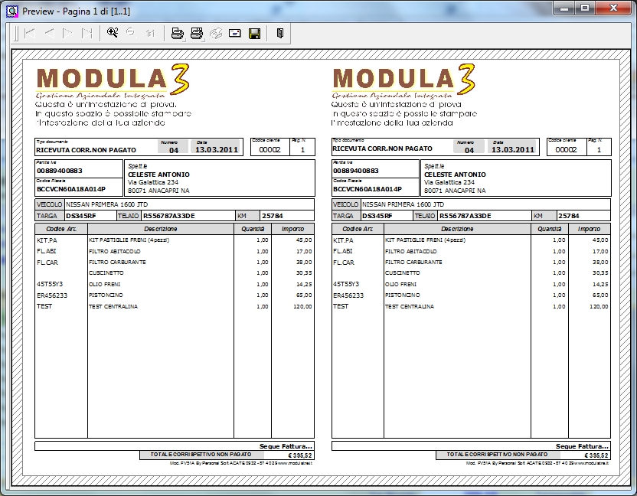The height and width of the screenshot is (496, 637).
Task: Click client code 00002 on left receipt
Action: point(269,149)
